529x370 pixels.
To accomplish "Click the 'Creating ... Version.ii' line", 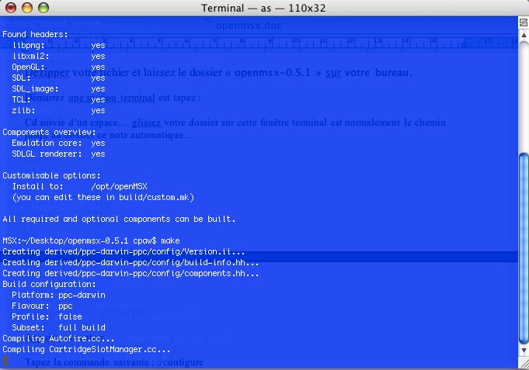I will pos(124,251).
